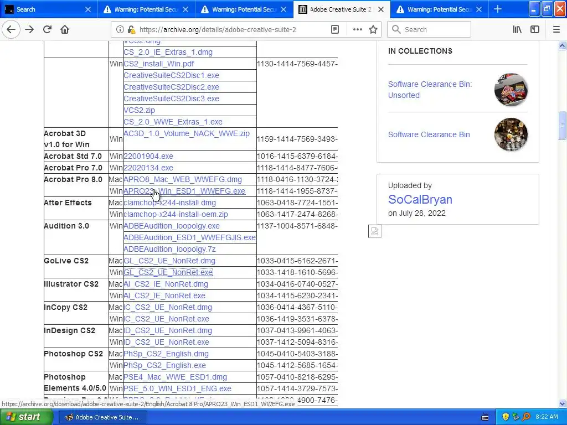Download 22020134.exe for Acrobat Pro 7.0
This screenshot has height=425, width=567.
[x=148, y=168]
